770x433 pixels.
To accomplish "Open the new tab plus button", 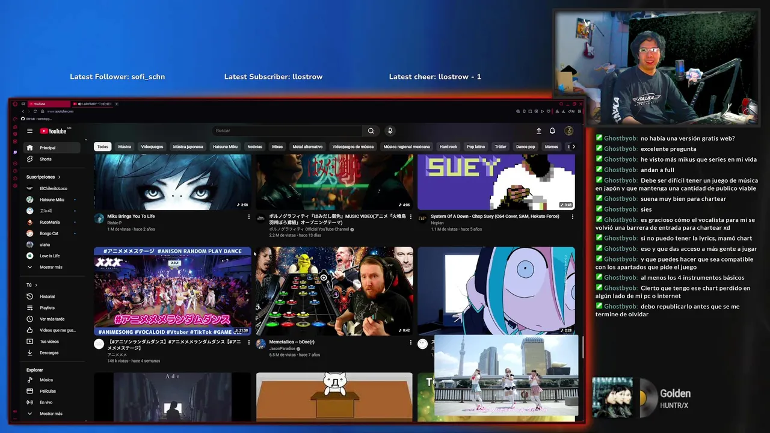I will tap(117, 104).
